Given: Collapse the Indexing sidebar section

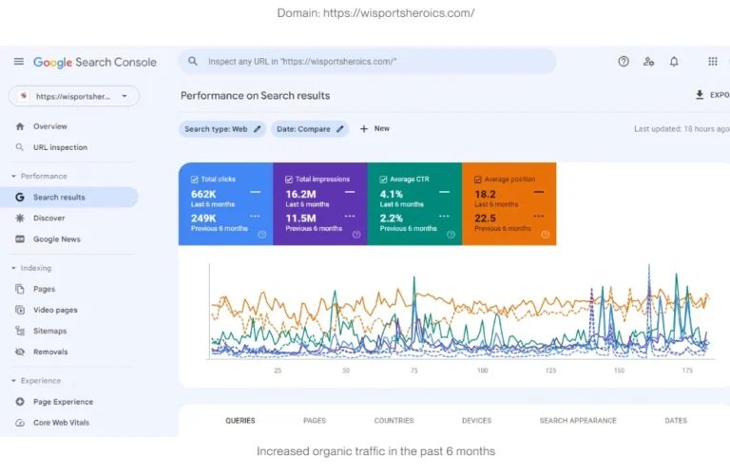Looking at the screenshot, I should (13, 268).
